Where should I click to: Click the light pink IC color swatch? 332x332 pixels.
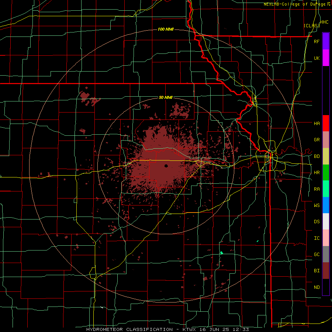pos(326,238)
